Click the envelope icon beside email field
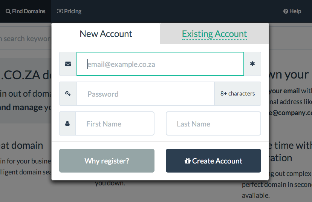The width and height of the screenshot is (312, 202). [x=68, y=64]
